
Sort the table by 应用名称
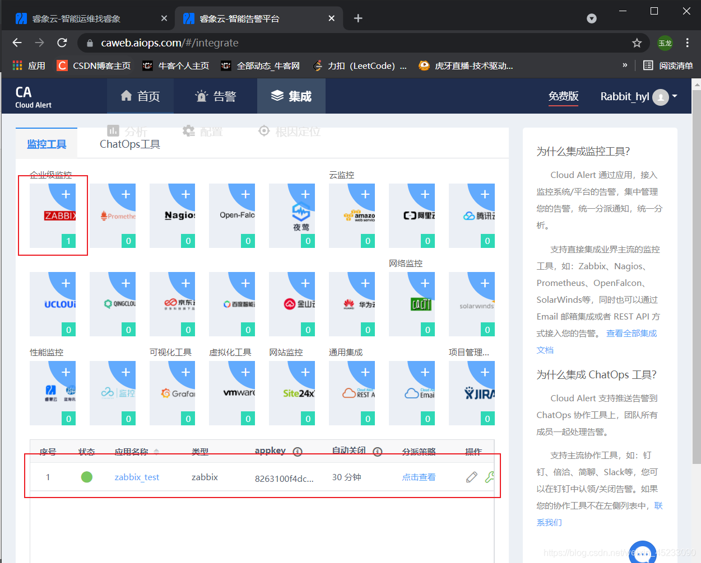point(156,452)
